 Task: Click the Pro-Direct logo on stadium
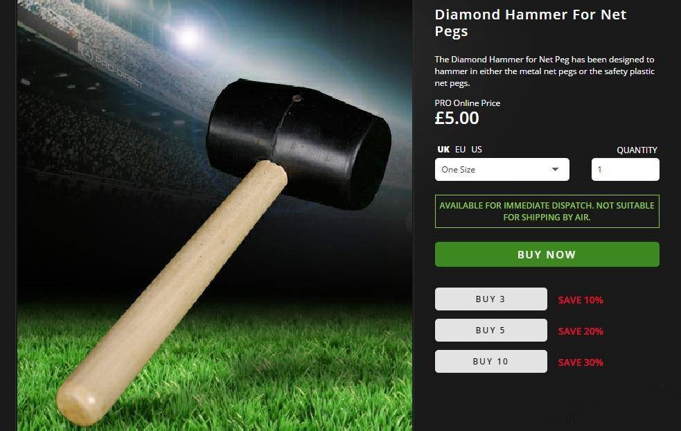pyautogui.click(x=111, y=66)
